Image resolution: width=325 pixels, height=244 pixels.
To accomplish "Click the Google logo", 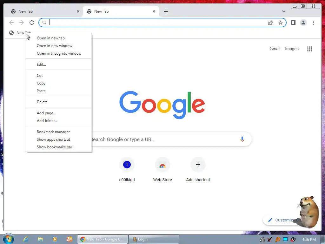I will [x=162, y=105].
